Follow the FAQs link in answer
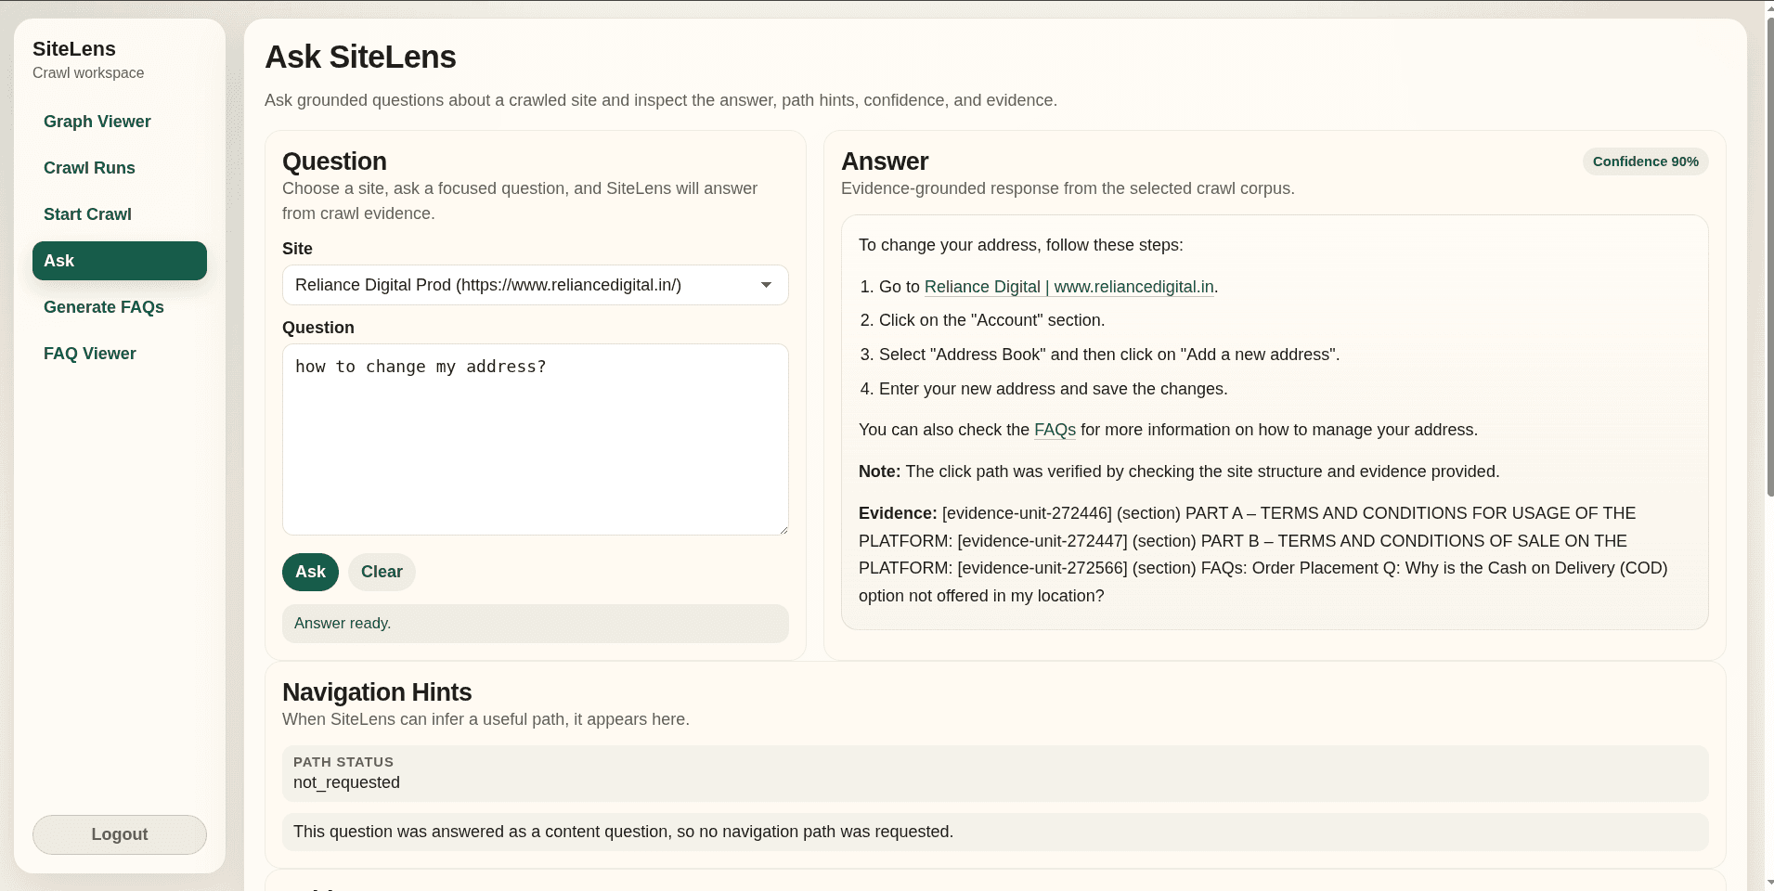The height and width of the screenshot is (891, 1774). pyautogui.click(x=1055, y=430)
